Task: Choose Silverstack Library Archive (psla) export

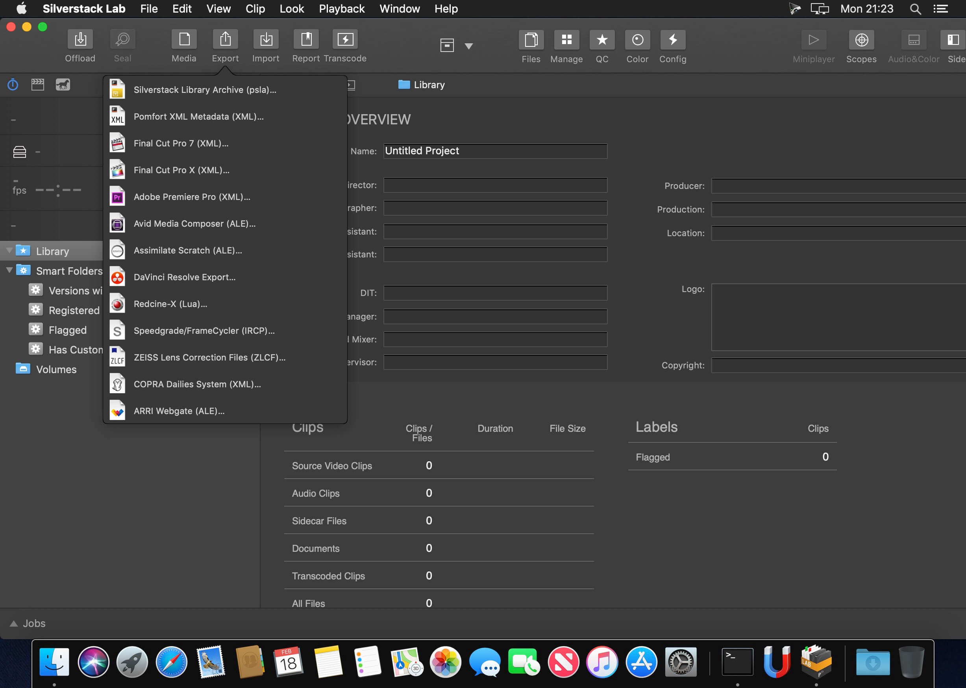Action: (x=225, y=90)
